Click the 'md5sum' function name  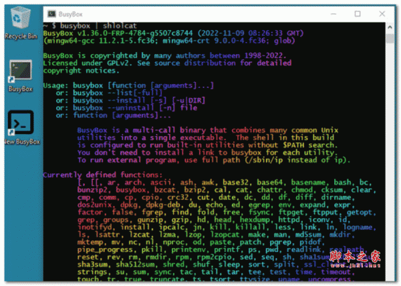click(308, 235)
